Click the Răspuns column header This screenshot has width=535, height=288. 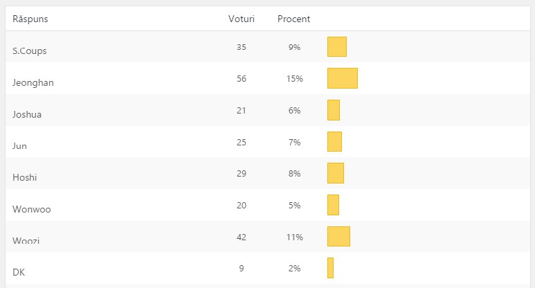pos(30,19)
